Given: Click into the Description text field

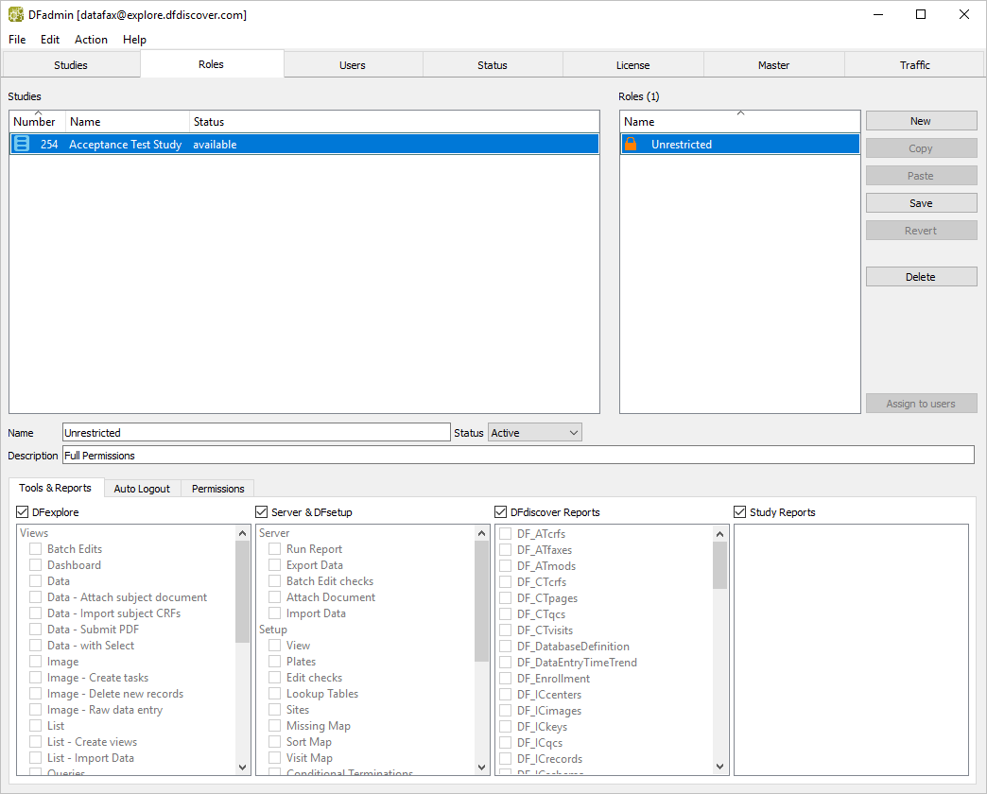Looking at the screenshot, I should point(518,456).
